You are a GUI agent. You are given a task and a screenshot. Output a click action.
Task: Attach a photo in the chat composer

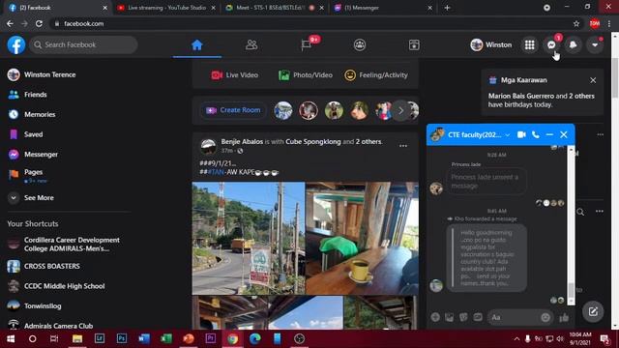pos(449,317)
